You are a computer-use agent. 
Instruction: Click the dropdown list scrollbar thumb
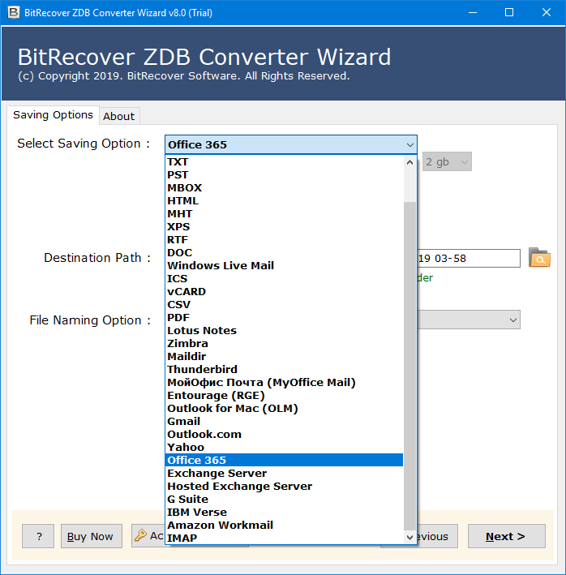409,366
